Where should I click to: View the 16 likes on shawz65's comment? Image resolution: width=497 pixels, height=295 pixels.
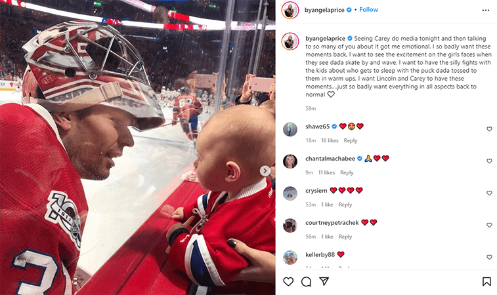pyautogui.click(x=330, y=140)
